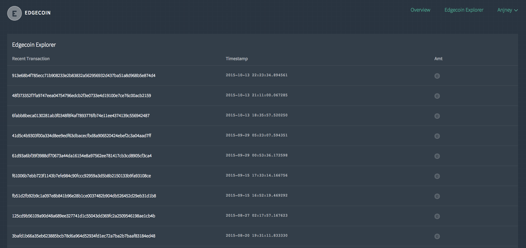Image resolution: width=526 pixels, height=248 pixels.
Task: Click the Edgecoin E logo icon
Action: tap(14, 13)
